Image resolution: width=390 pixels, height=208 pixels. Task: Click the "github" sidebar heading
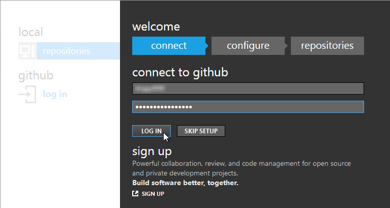(36, 76)
